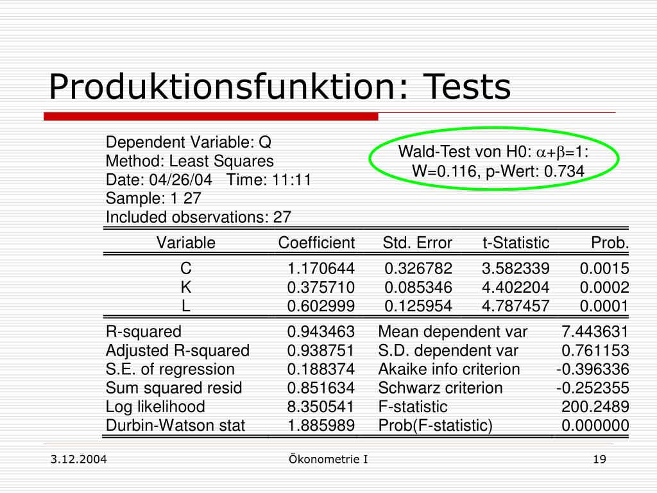The image size is (657, 493).
Task: Click the 'Schwarz criterion' label
Action: coord(440,388)
